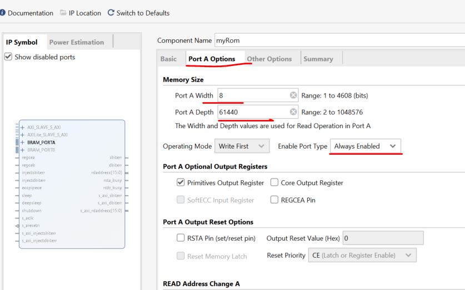Click the Documentation info icon
465x290 pixels.
3,13
